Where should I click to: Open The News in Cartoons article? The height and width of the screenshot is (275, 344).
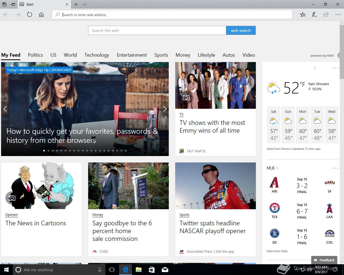(x=36, y=223)
